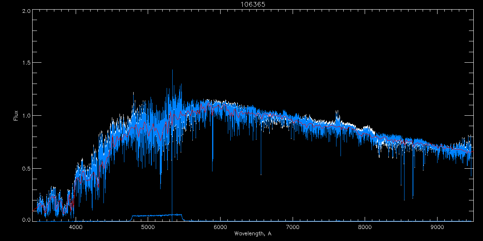Click the 6000 x-axis tick label

(220, 227)
